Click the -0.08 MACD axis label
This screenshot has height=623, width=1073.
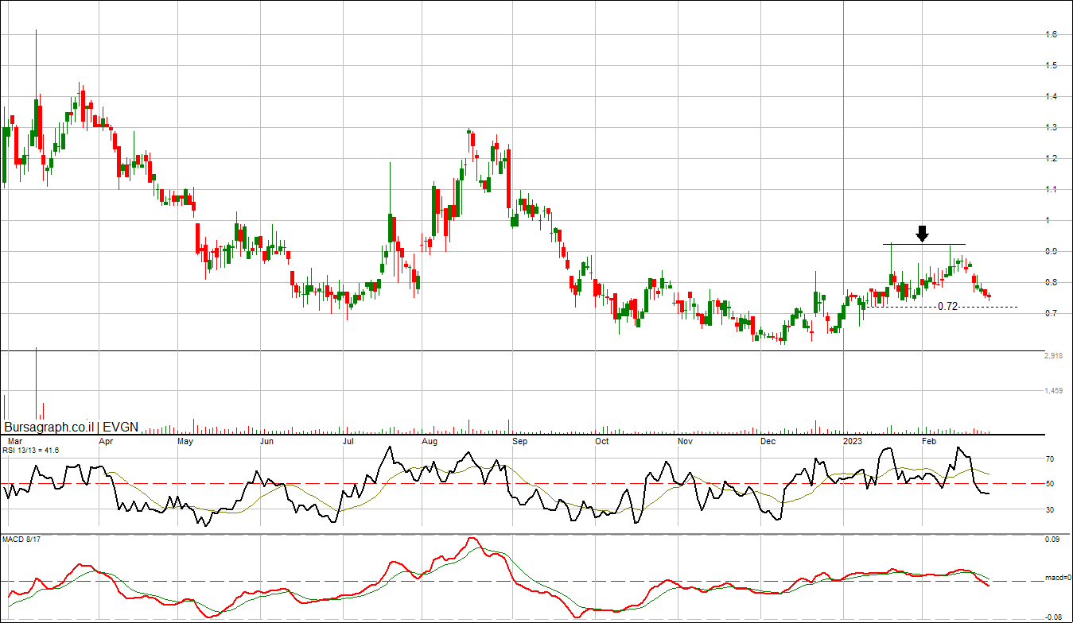pos(1052,617)
